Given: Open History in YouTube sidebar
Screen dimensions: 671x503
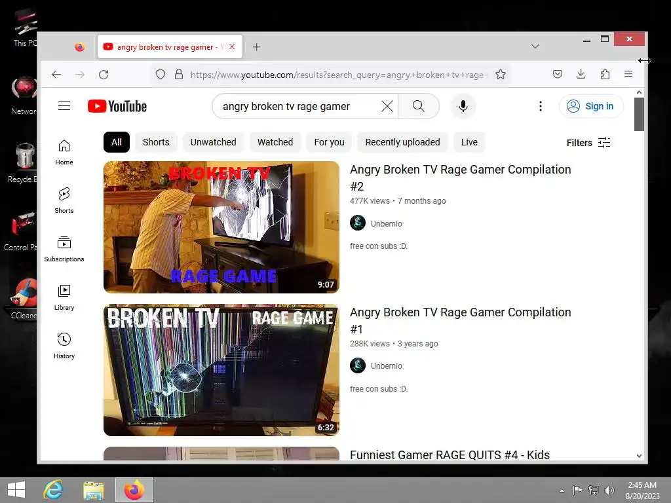Looking at the screenshot, I should pyautogui.click(x=64, y=346).
